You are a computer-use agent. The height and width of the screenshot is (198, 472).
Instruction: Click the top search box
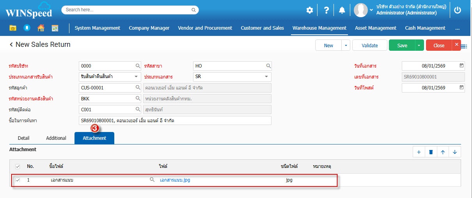pyautogui.click(x=130, y=10)
